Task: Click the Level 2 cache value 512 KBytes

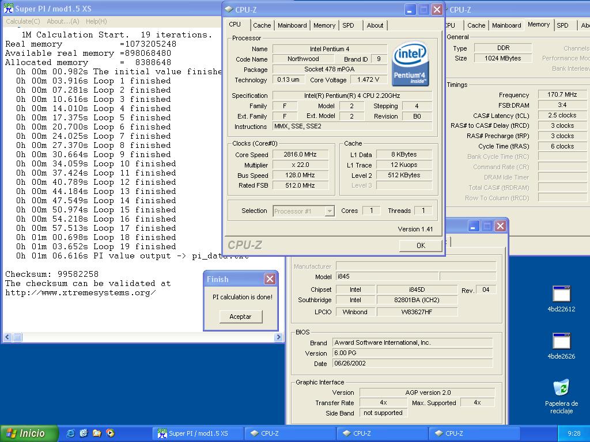Action: pos(404,175)
